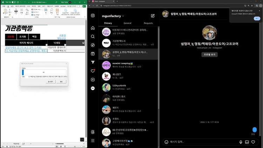Open the Threads icon in sidebar
This screenshot has width=263, height=148.
(93, 132)
